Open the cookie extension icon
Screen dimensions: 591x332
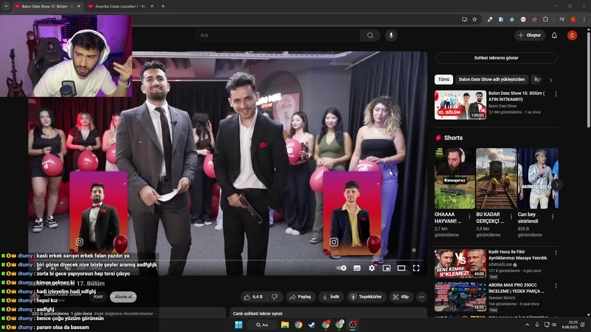(534, 19)
